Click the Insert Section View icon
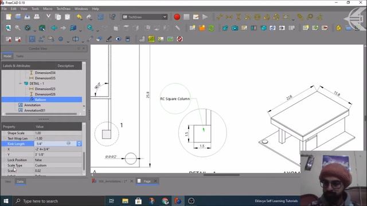The height and width of the screenshot is (206, 367). pyautogui.click(x=253, y=28)
